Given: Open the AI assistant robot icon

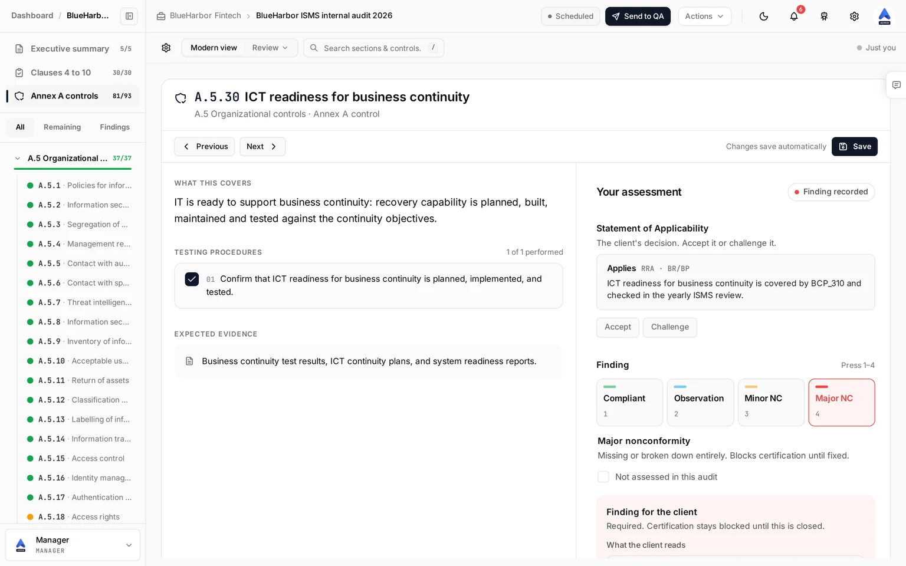Looking at the screenshot, I should pos(824,16).
